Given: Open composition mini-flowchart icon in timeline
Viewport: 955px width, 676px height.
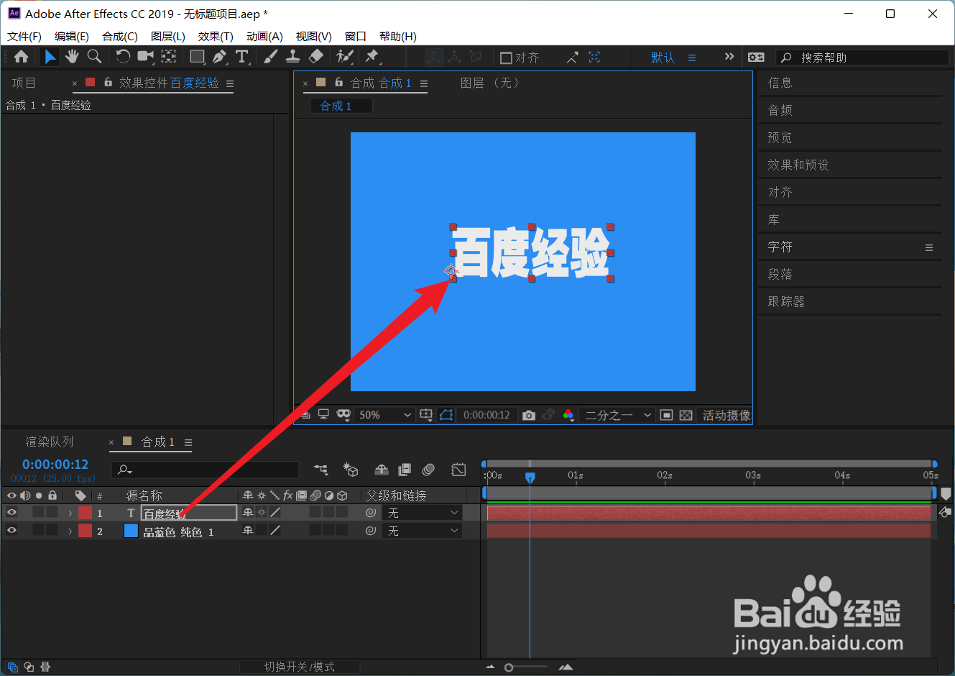Looking at the screenshot, I should (320, 470).
